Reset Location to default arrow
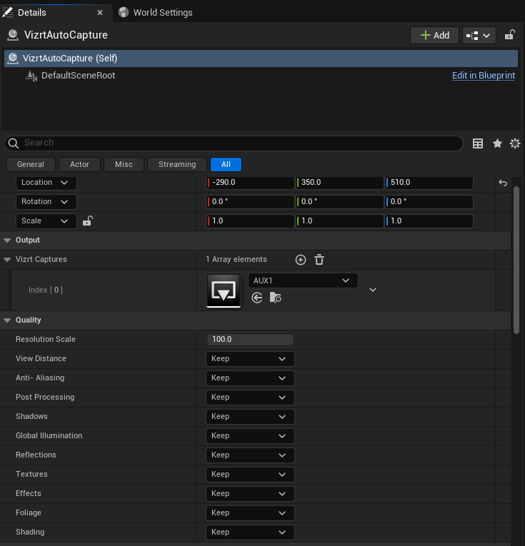The width and height of the screenshot is (525, 546). pyautogui.click(x=503, y=183)
